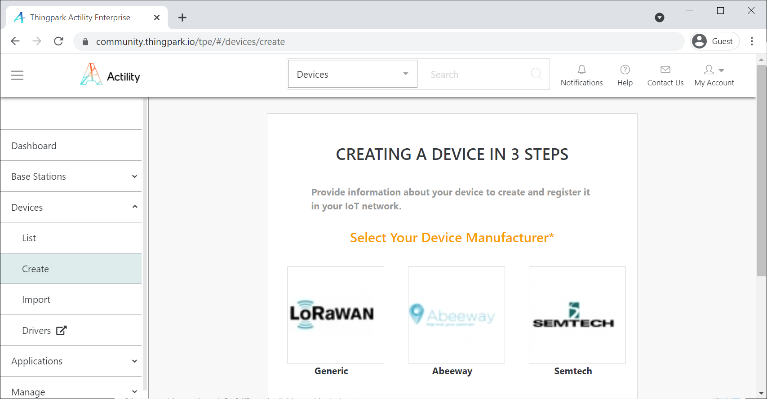Collapse the Devices section
The width and height of the screenshot is (767, 399).
tap(71, 207)
